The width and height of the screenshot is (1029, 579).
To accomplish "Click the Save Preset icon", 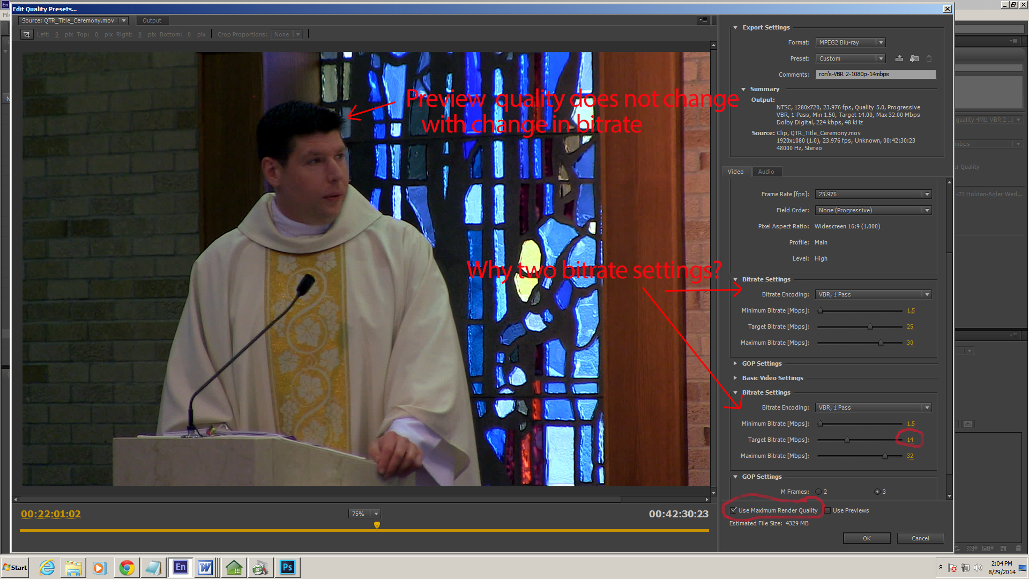I will [899, 58].
